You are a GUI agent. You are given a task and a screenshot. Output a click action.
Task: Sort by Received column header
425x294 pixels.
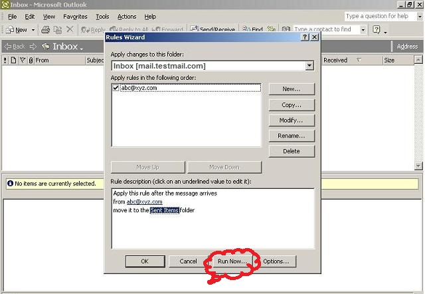(352, 61)
